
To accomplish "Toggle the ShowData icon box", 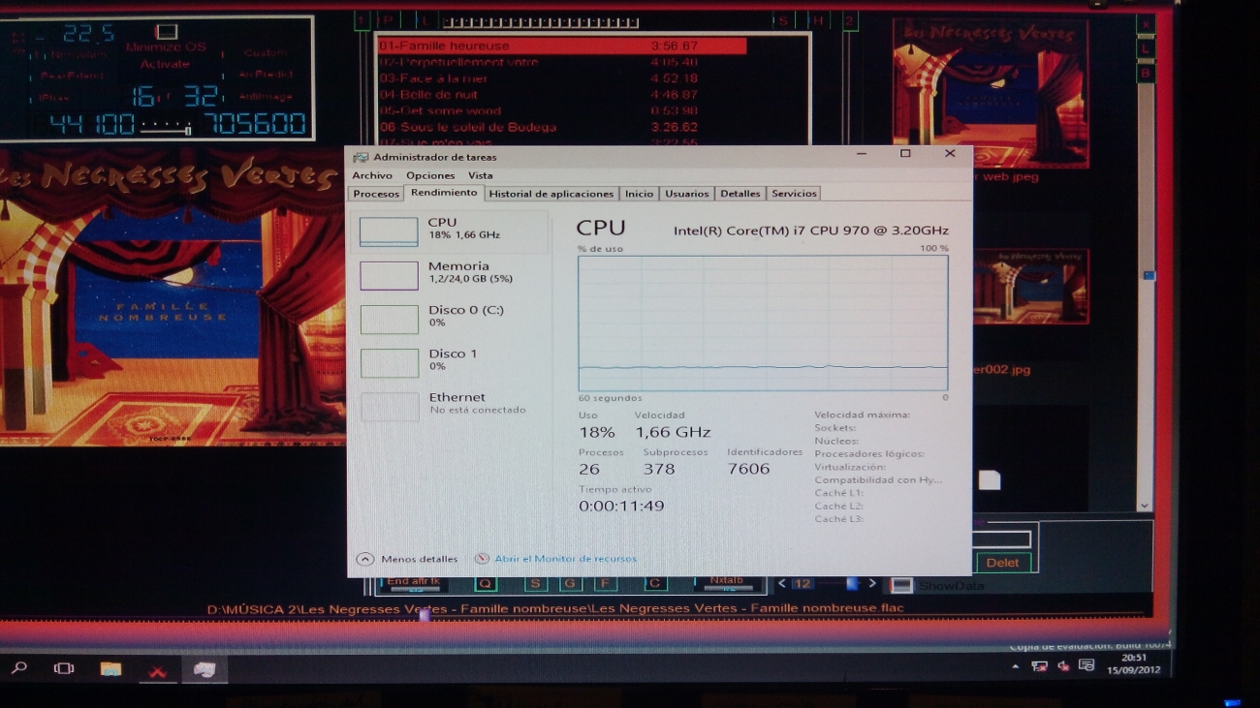I will [901, 585].
